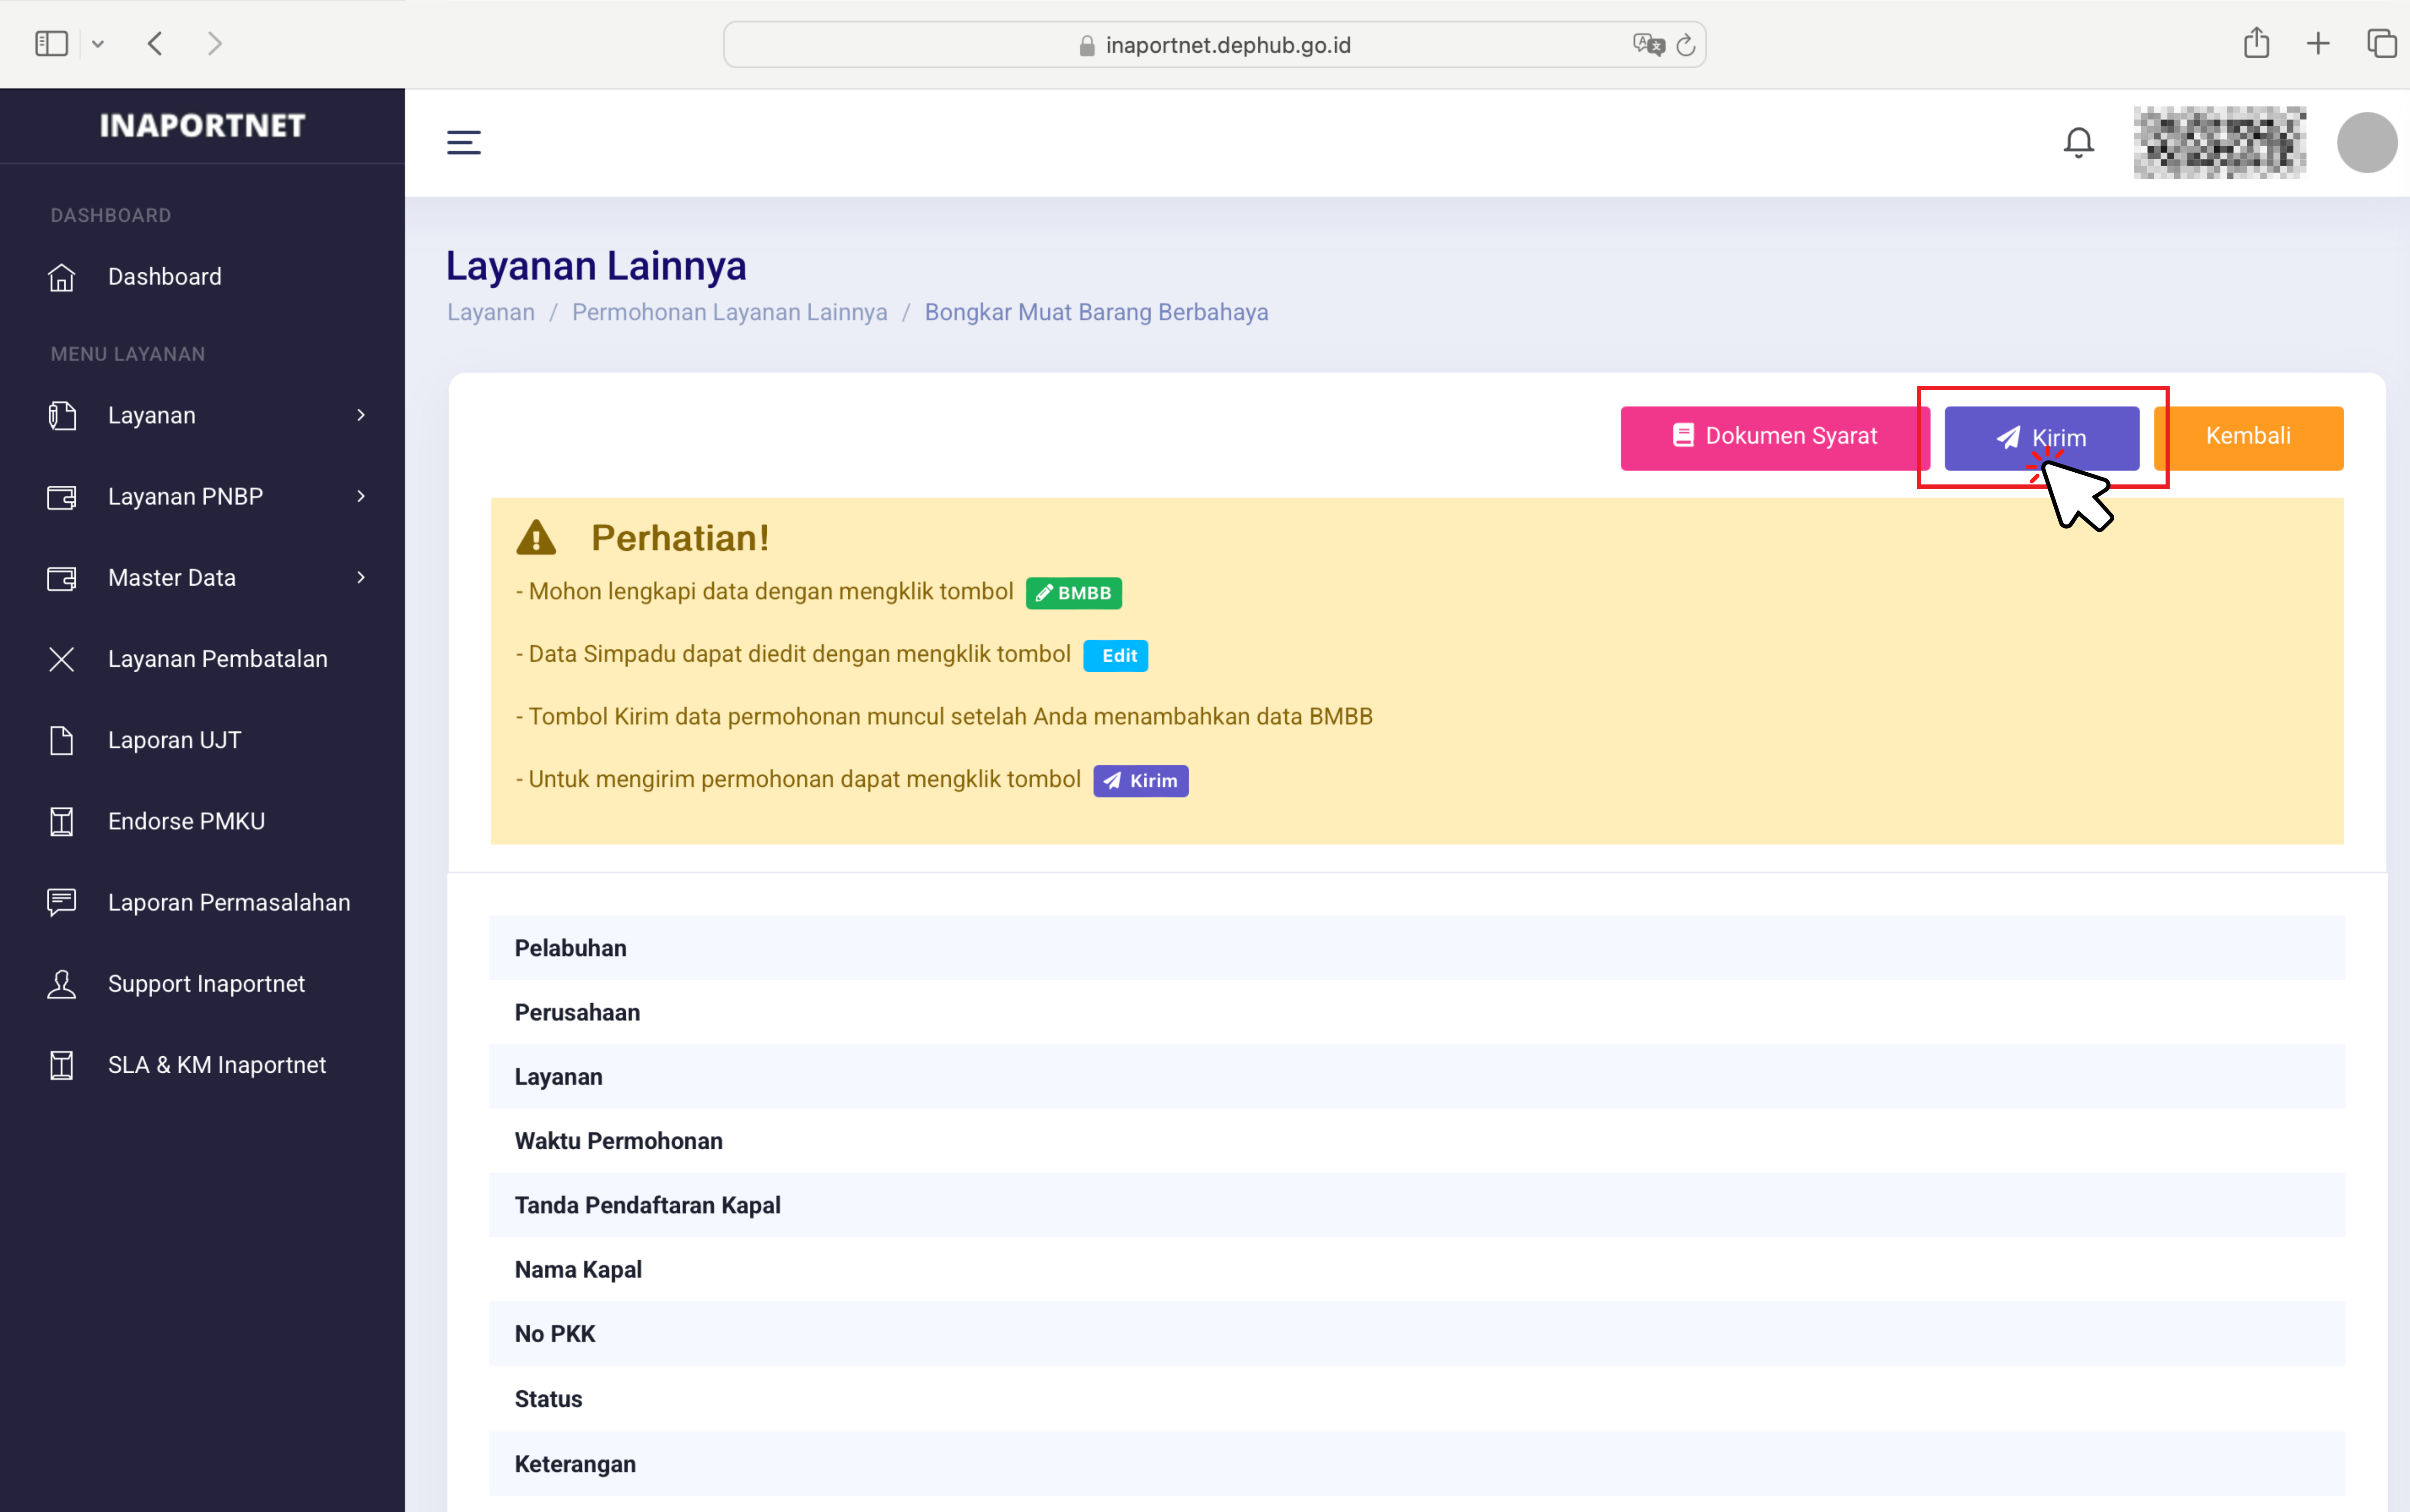Open sidebar options dropdown arrow
Screen dimensions: 2410x1512
pyautogui.click(x=98, y=44)
